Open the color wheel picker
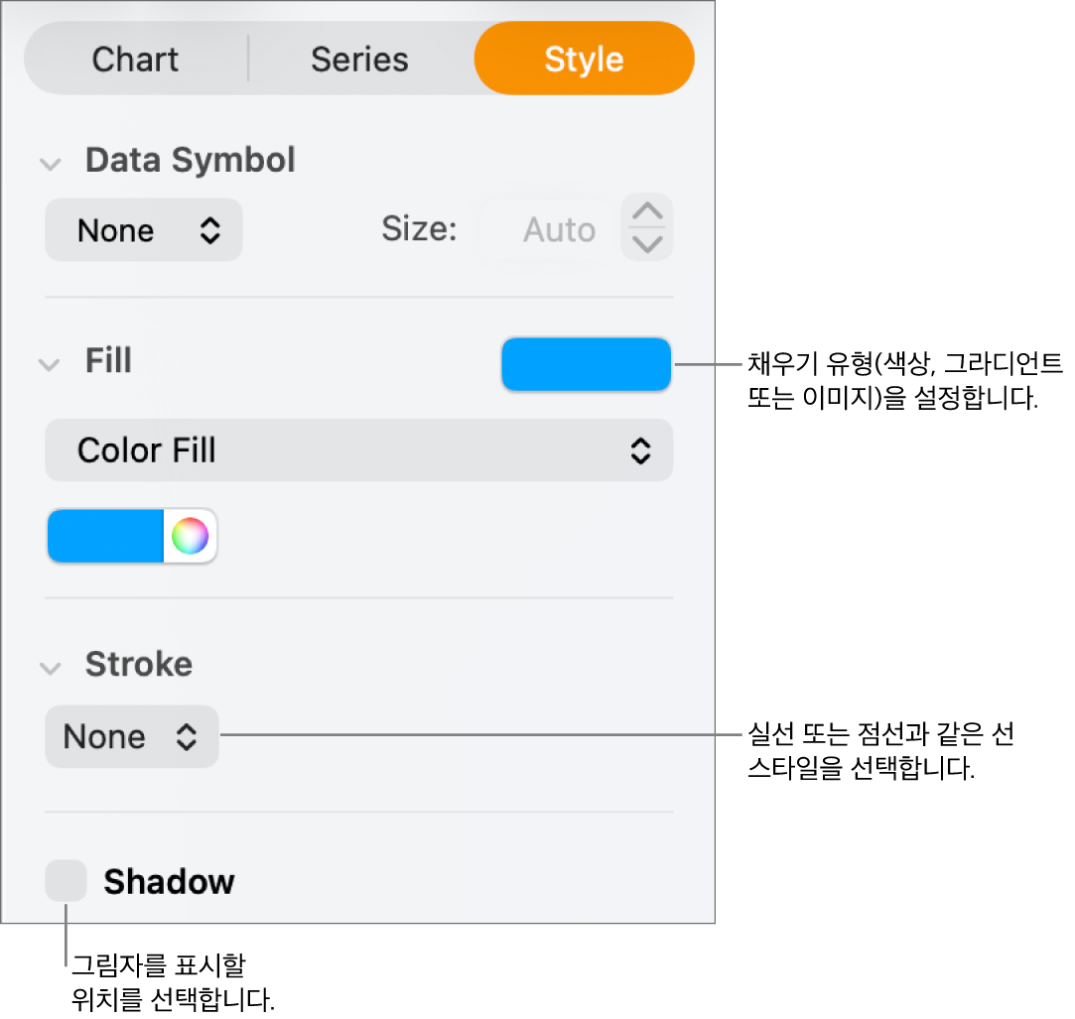The width and height of the screenshot is (1075, 1019). coord(190,537)
